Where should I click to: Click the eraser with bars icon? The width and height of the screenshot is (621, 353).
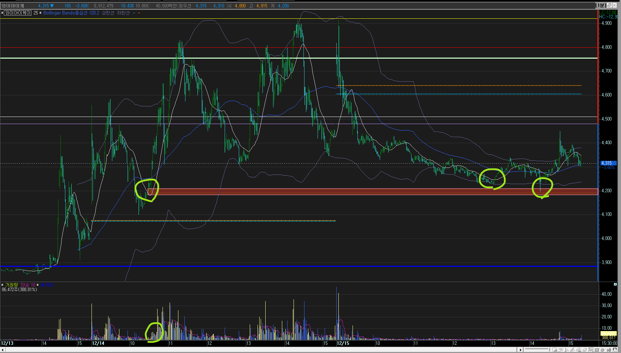point(579,350)
